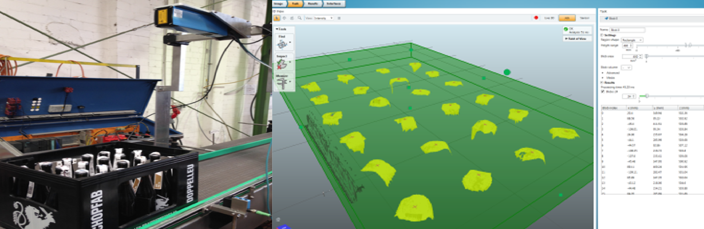Open the Find tool icon
Screen dimensions: 704x229
pos(282,44)
